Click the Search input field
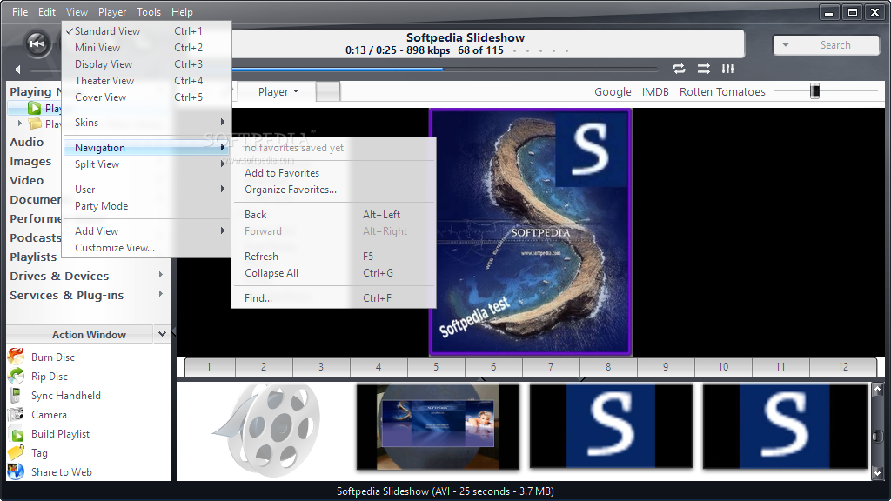Image resolution: width=891 pixels, height=501 pixels. tap(835, 45)
